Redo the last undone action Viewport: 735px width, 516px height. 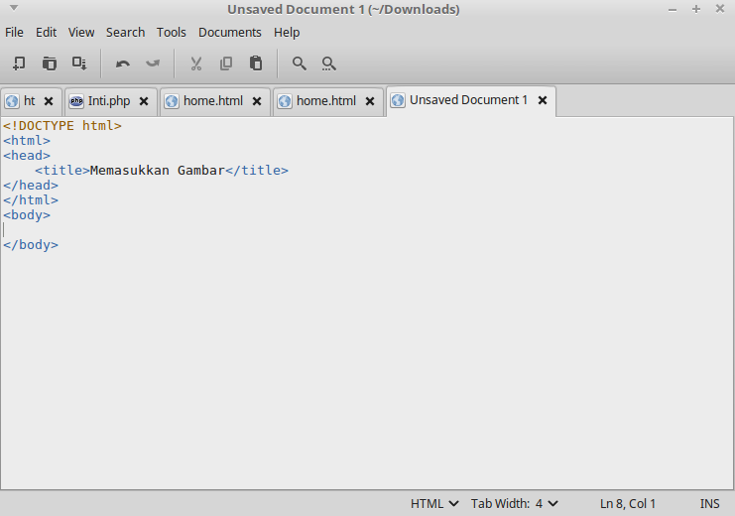tap(153, 64)
